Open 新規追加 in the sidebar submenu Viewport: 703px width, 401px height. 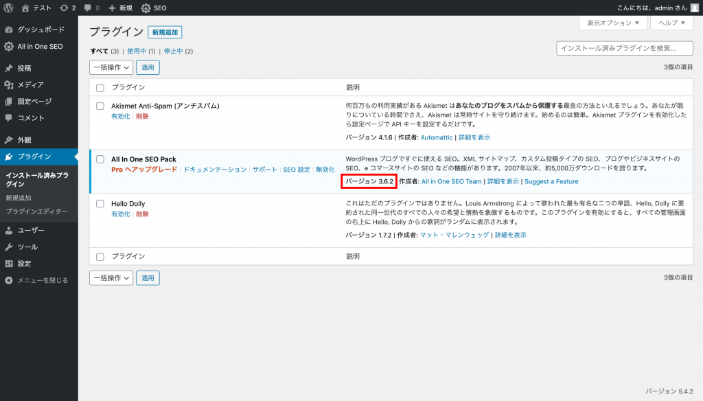point(19,198)
